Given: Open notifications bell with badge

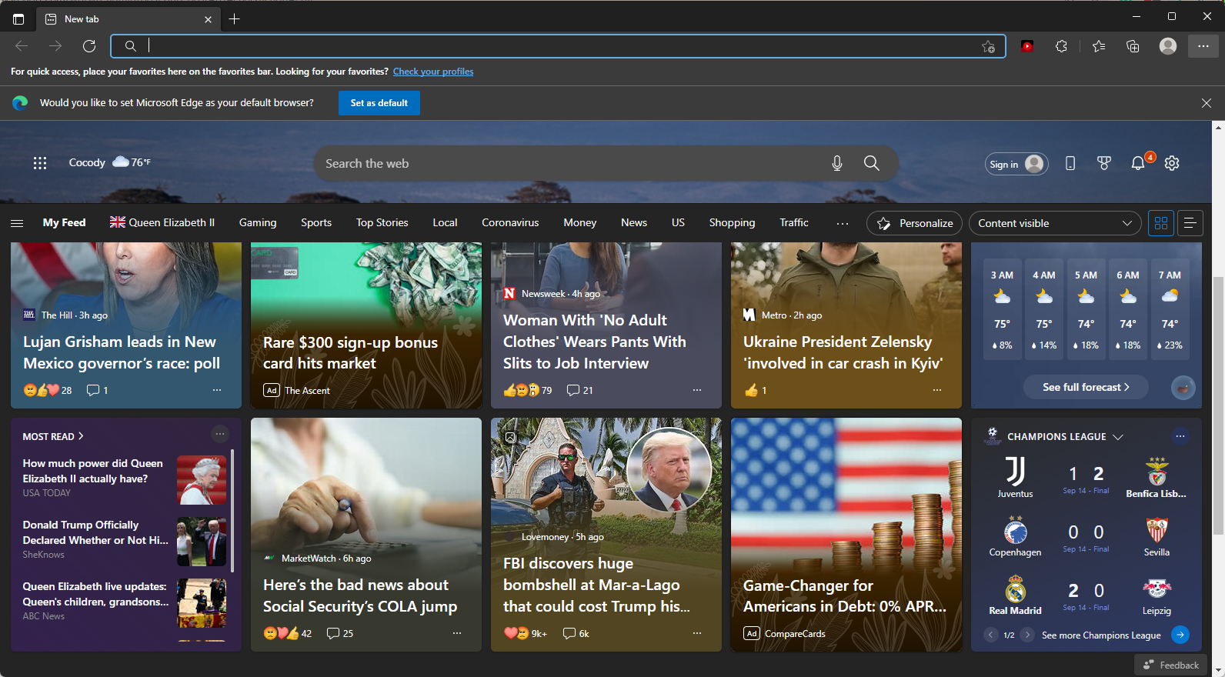Looking at the screenshot, I should point(1138,163).
